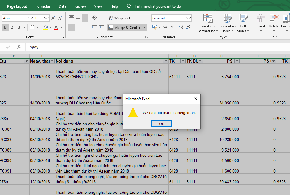Open the filter dropdown on Noi dung column
This screenshot has width=290, height=195.
pos(166,61)
